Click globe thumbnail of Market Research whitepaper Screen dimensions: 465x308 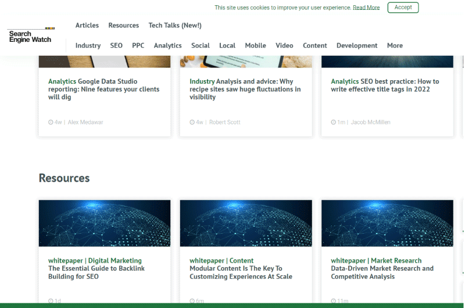(387, 223)
